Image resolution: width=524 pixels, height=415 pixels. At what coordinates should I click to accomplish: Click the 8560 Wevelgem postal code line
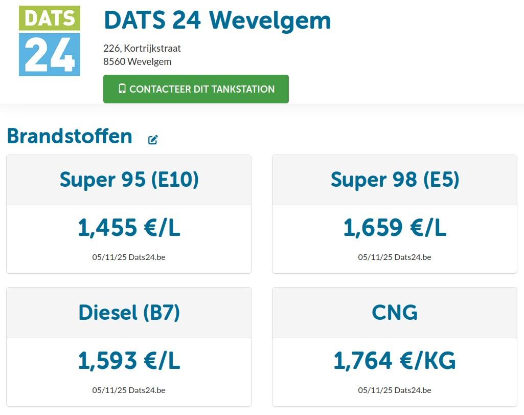click(138, 62)
